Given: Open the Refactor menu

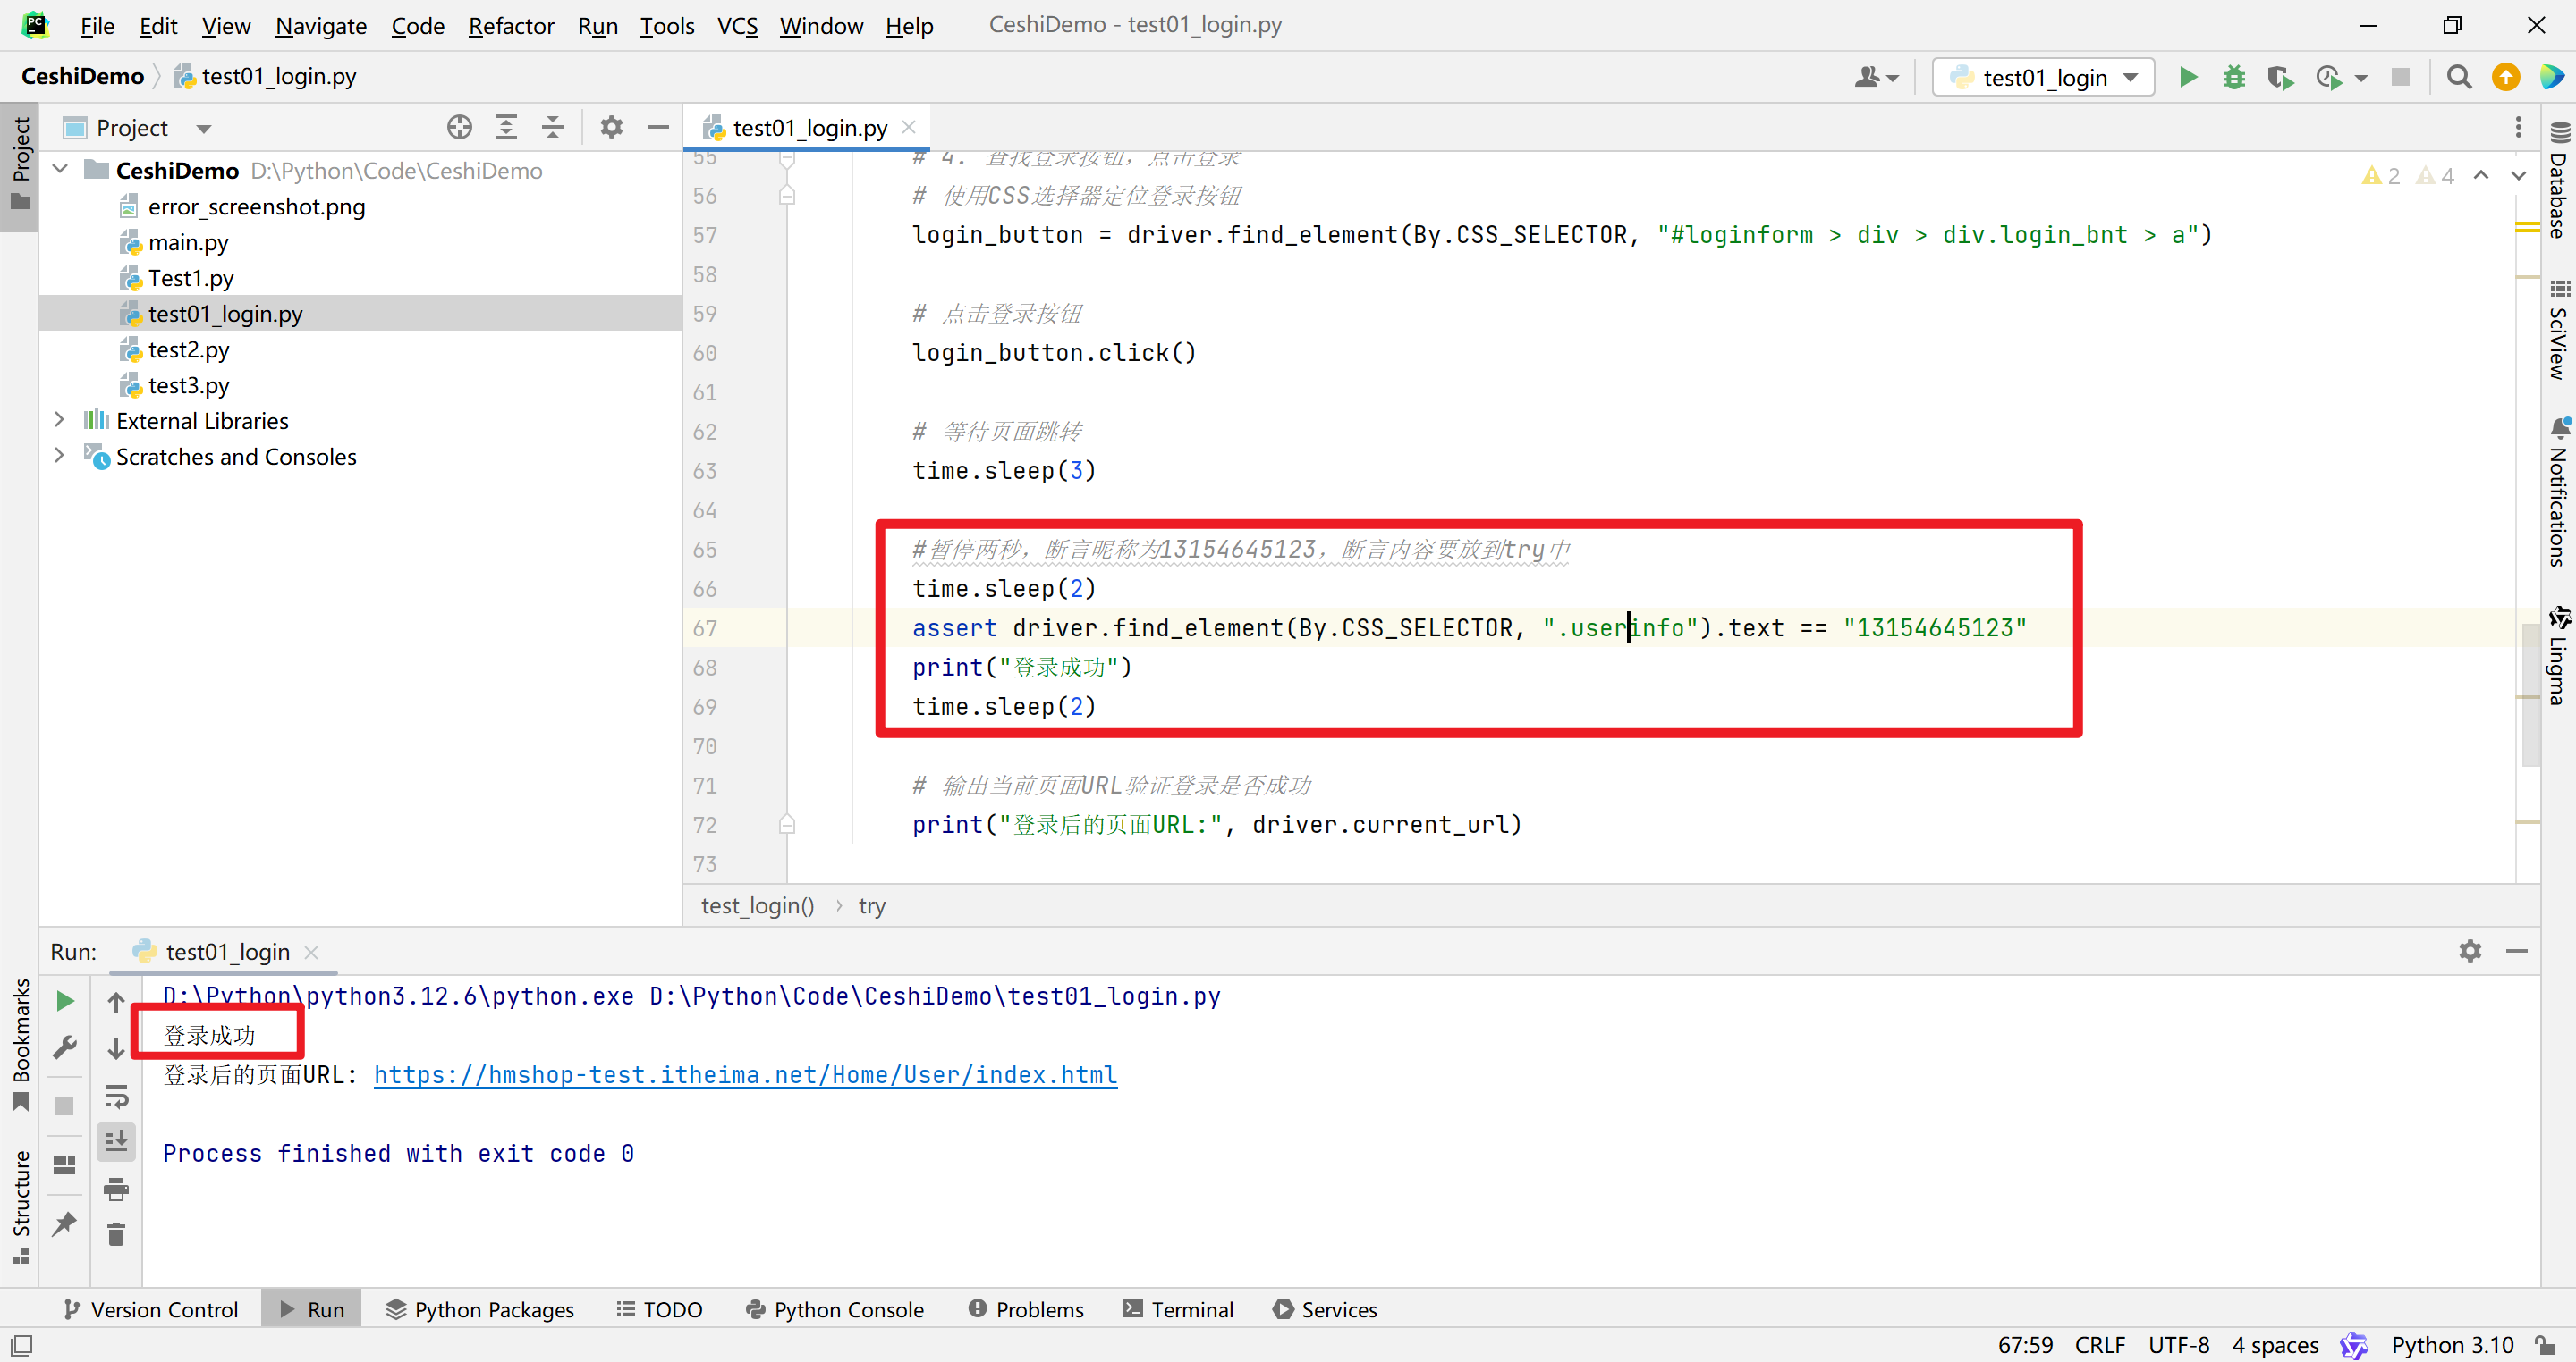Looking at the screenshot, I should pyautogui.click(x=510, y=26).
